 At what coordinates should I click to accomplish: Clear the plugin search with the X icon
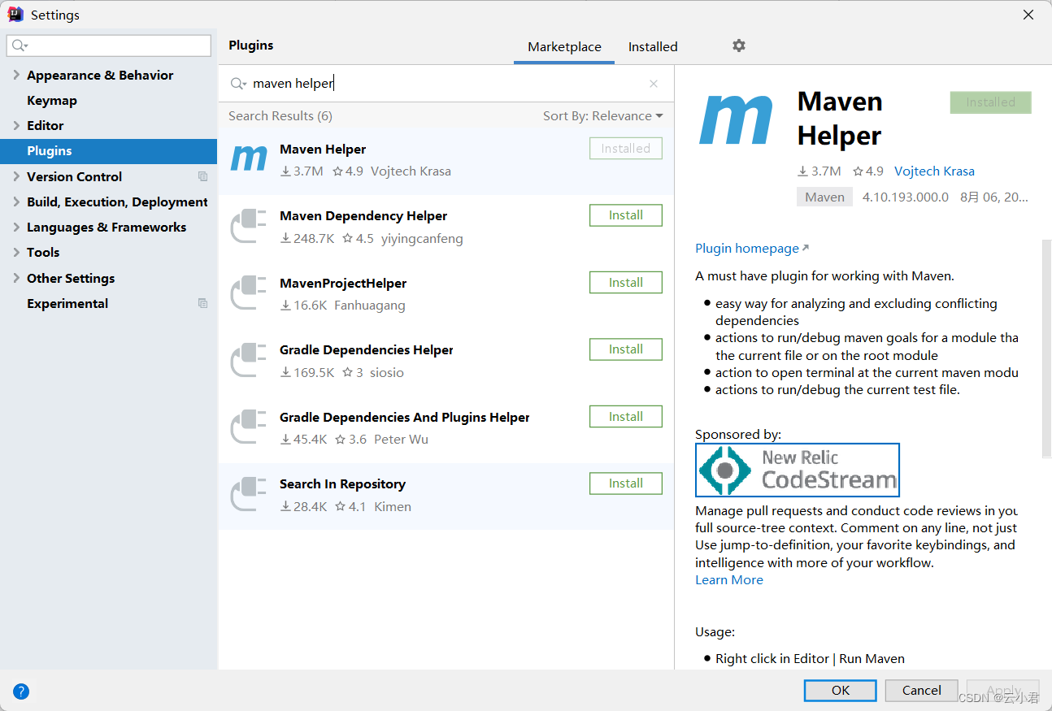click(x=654, y=84)
